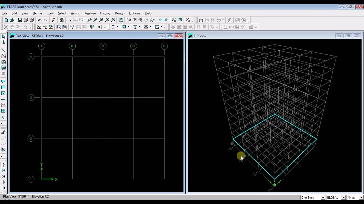Open the Define menu
Image resolution: width=364 pixels, height=204 pixels.
(x=37, y=13)
